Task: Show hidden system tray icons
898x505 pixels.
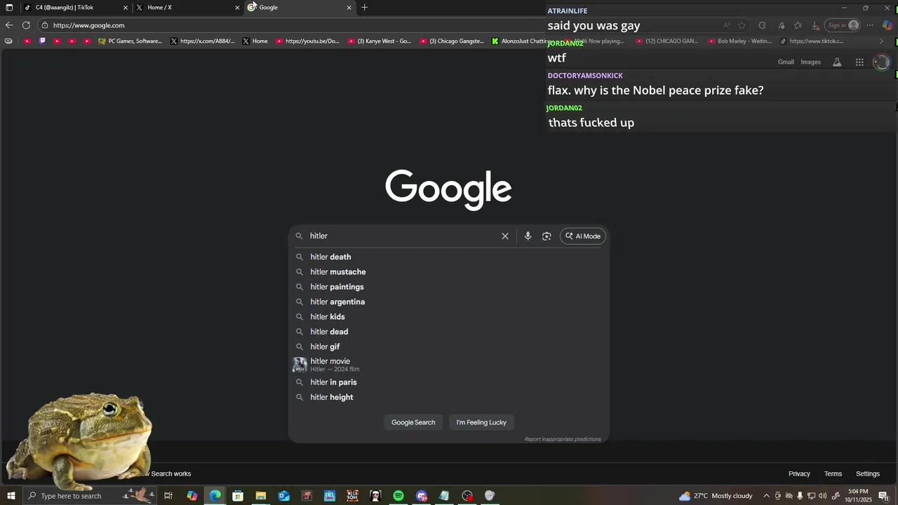Action: (766, 496)
